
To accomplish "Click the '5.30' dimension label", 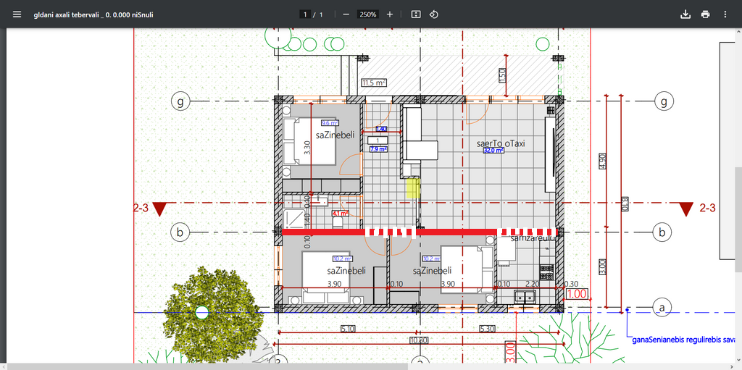I will pos(487,328).
